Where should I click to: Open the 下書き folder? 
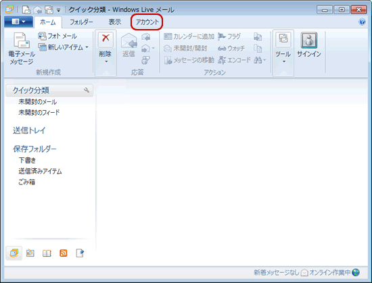(27, 160)
